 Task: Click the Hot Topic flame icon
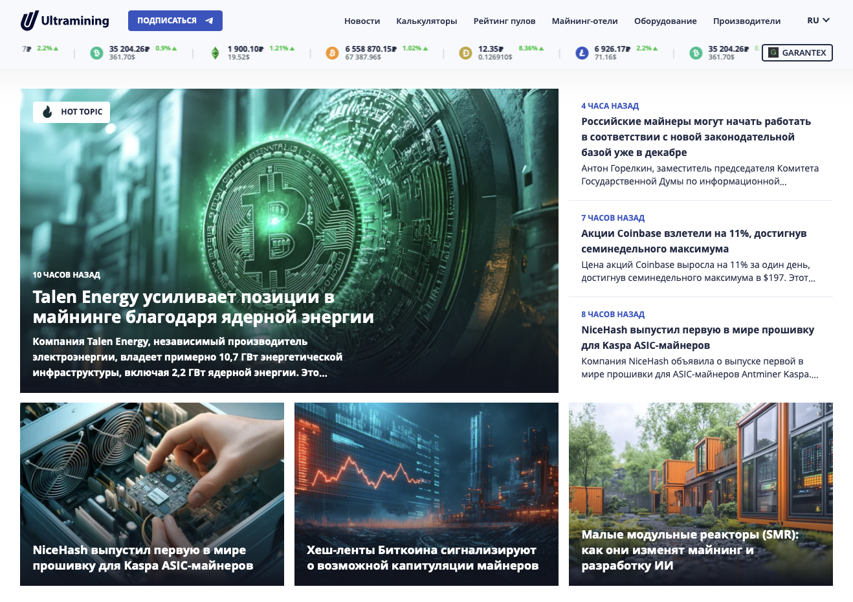click(x=47, y=112)
